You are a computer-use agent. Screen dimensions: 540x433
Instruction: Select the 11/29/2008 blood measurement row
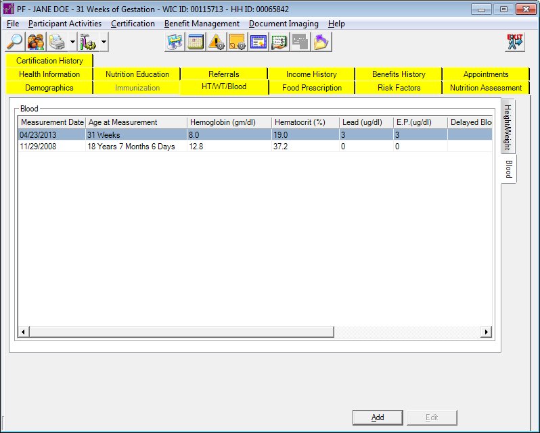tap(135, 146)
